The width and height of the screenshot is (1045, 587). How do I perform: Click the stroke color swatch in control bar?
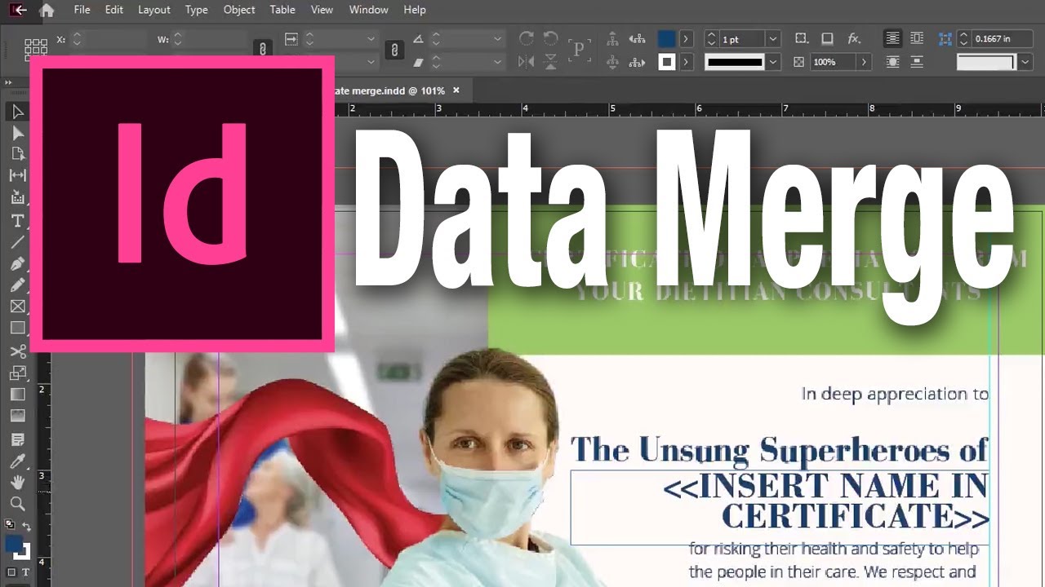pos(667,61)
